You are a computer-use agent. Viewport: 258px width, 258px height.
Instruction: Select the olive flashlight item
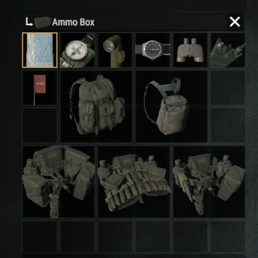click(115, 50)
